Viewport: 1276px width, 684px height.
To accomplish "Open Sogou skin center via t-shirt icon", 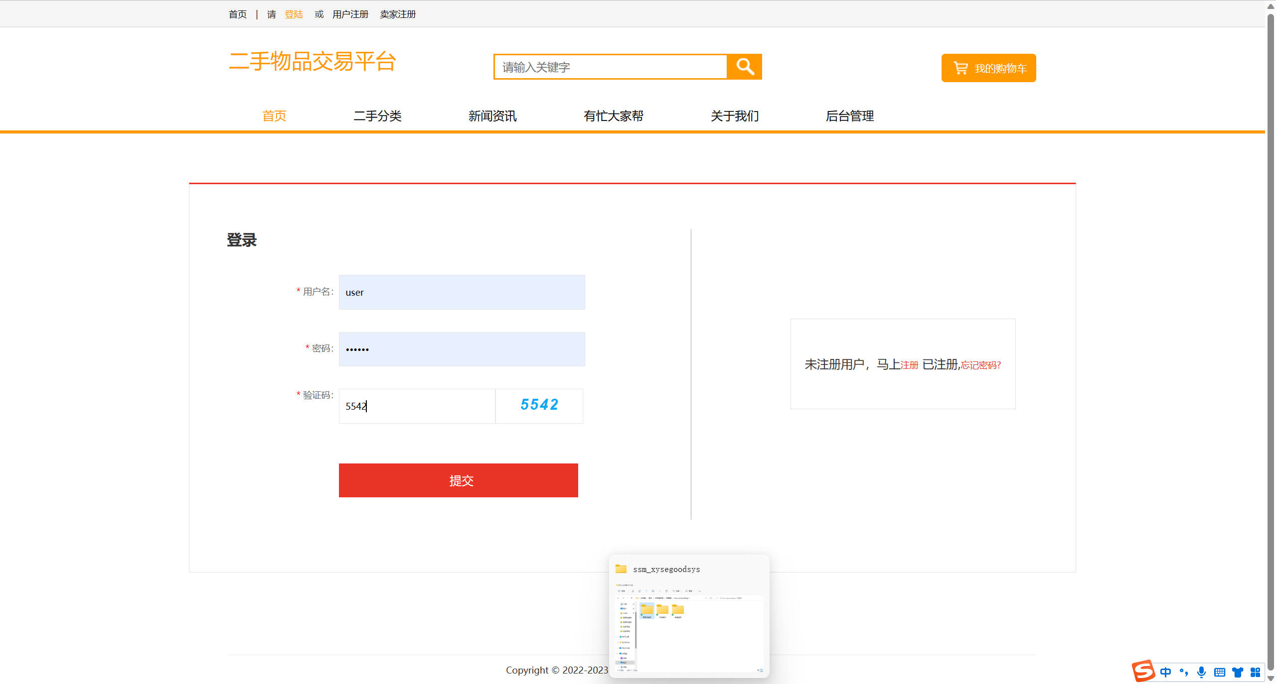I will pyautogui.click(x=1238, y=672).
